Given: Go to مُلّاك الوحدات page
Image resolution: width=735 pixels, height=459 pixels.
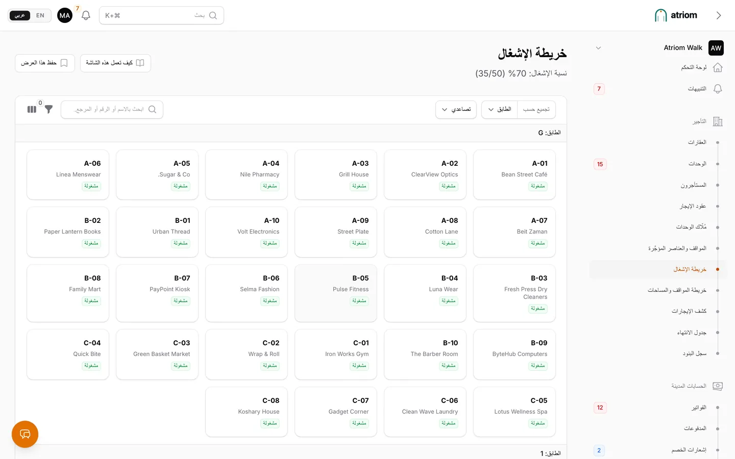Looking at the screenshot, I should [x=657, y=227].
